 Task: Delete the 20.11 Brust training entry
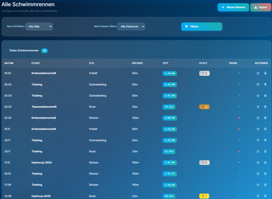265,151
